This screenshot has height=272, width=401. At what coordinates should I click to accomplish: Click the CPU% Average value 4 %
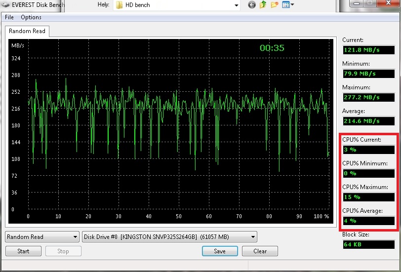pos(369,221)
